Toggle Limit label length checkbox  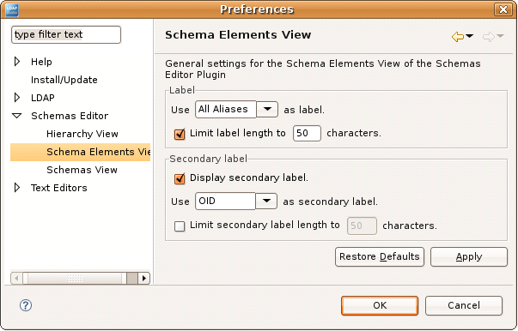tap(180, 134)
